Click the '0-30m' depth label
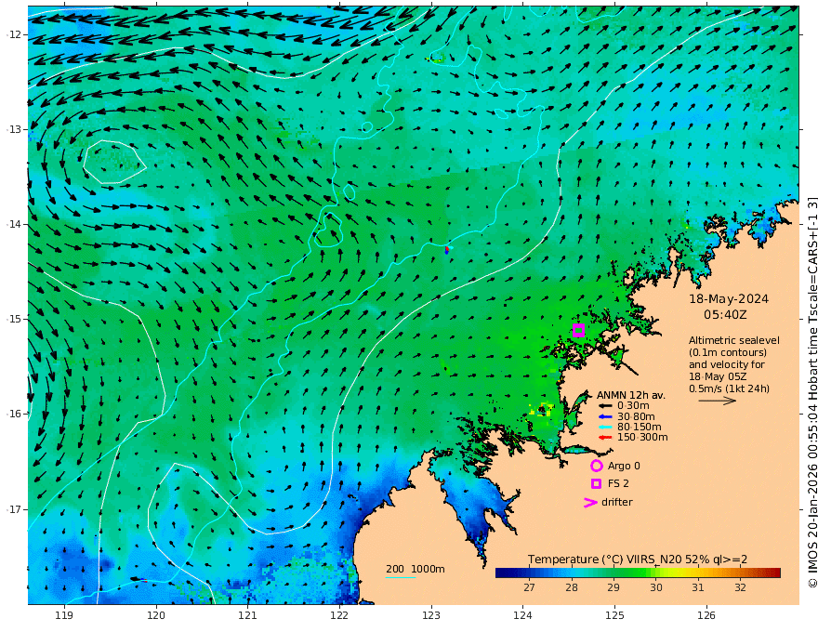 (633, 406)
